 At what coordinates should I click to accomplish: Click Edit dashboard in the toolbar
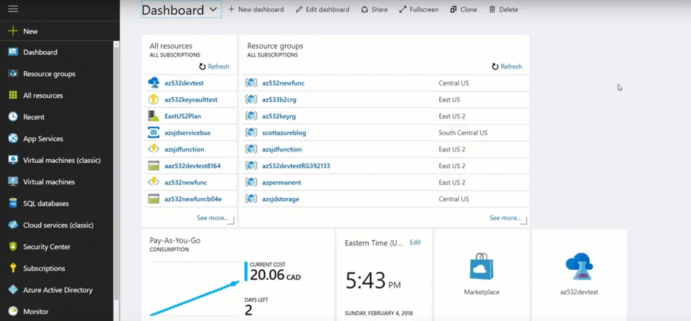(x=323, y=9)
